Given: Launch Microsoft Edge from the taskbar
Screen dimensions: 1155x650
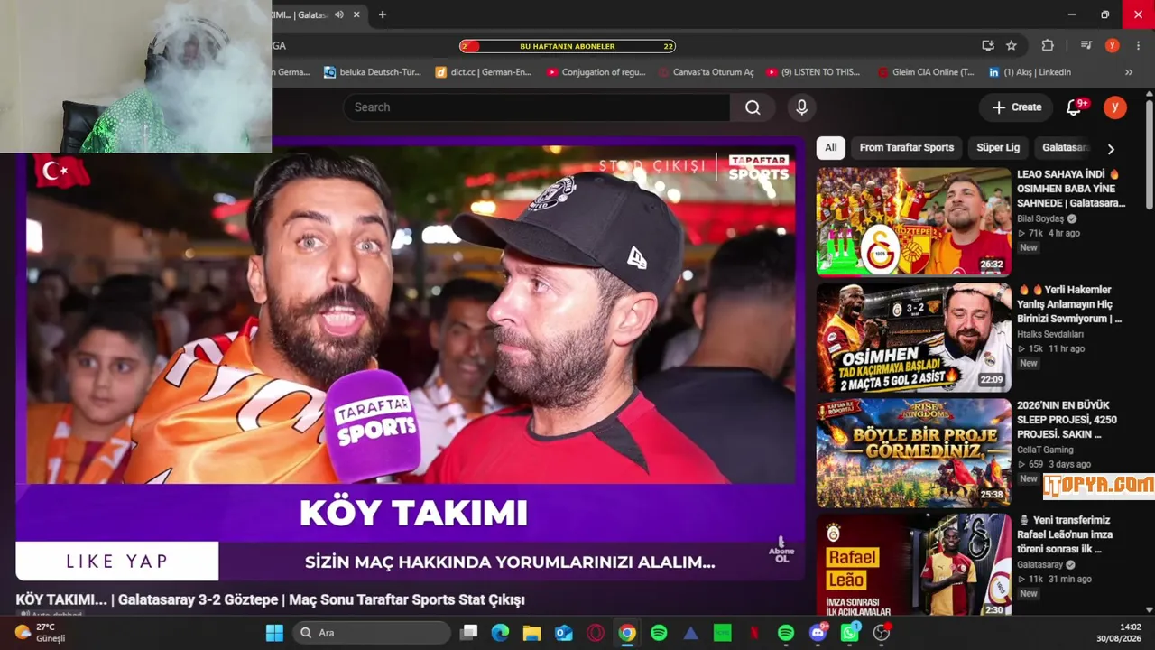Looking at the screenshot, I should tap(500, 633).
